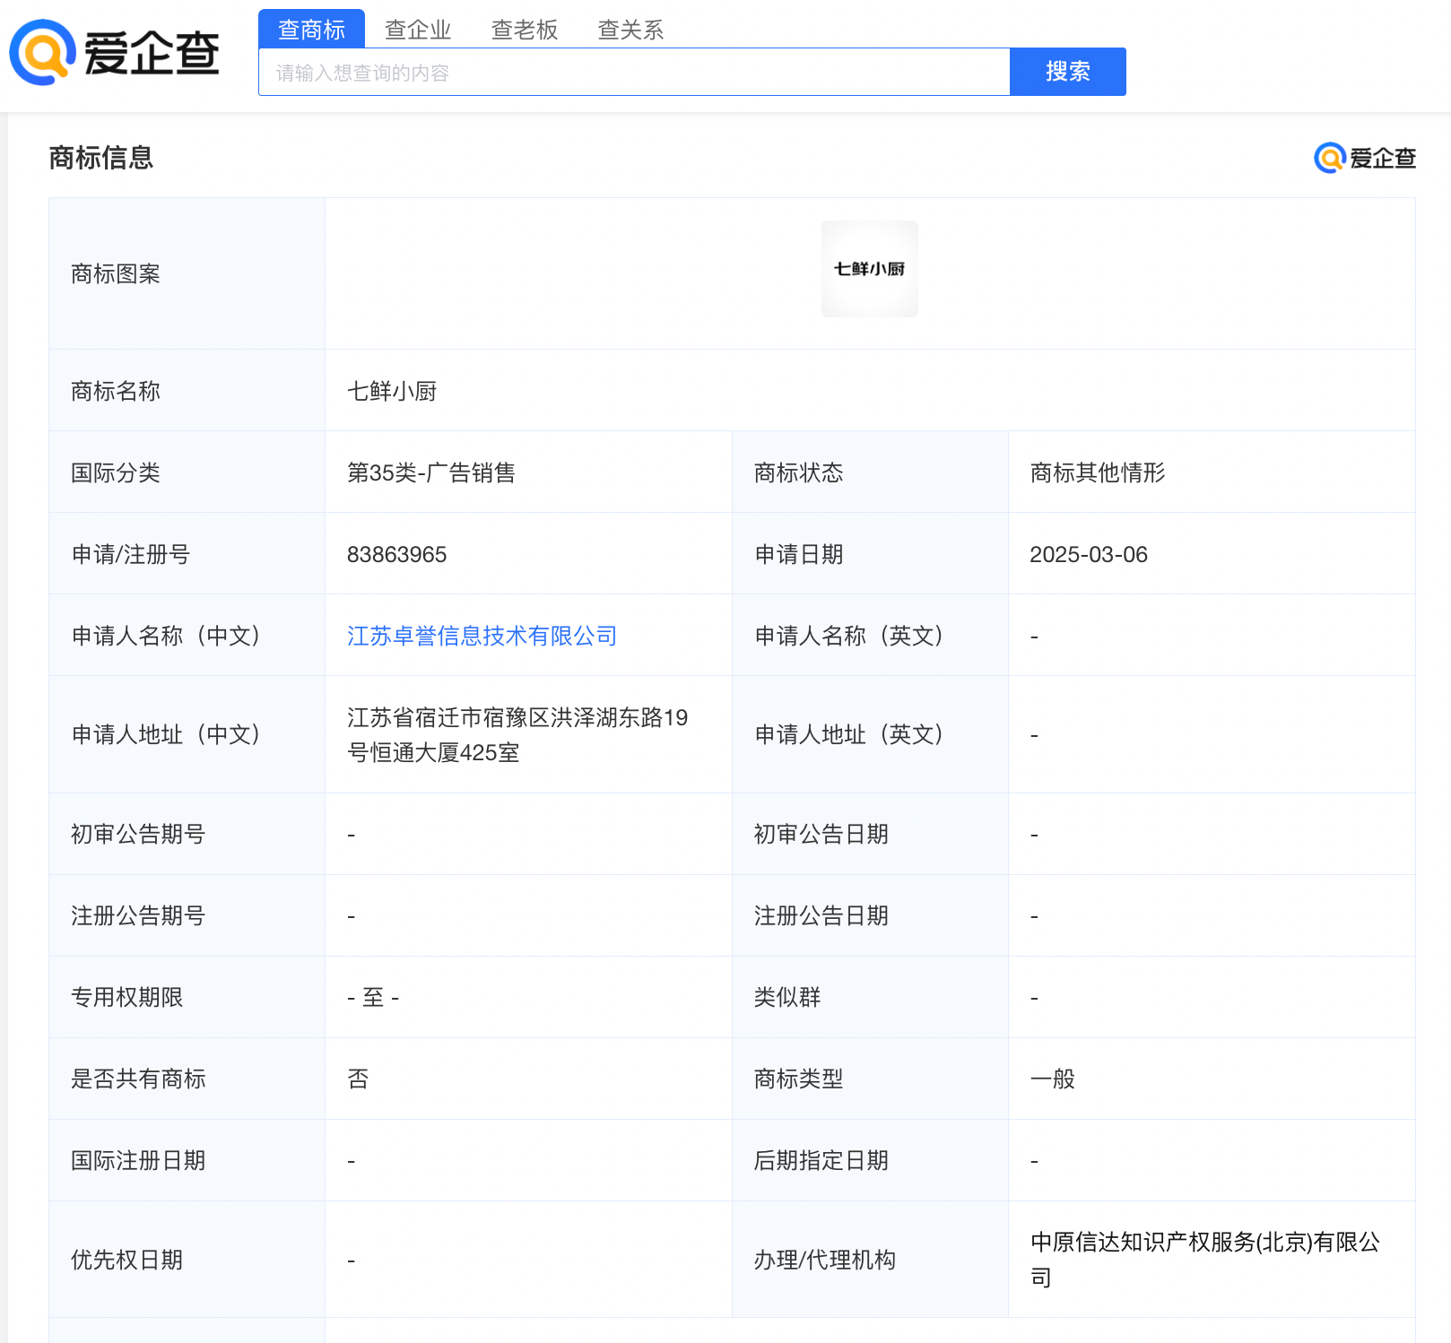Click the 商标状态 label
1451x1343 pixels.
799,472
